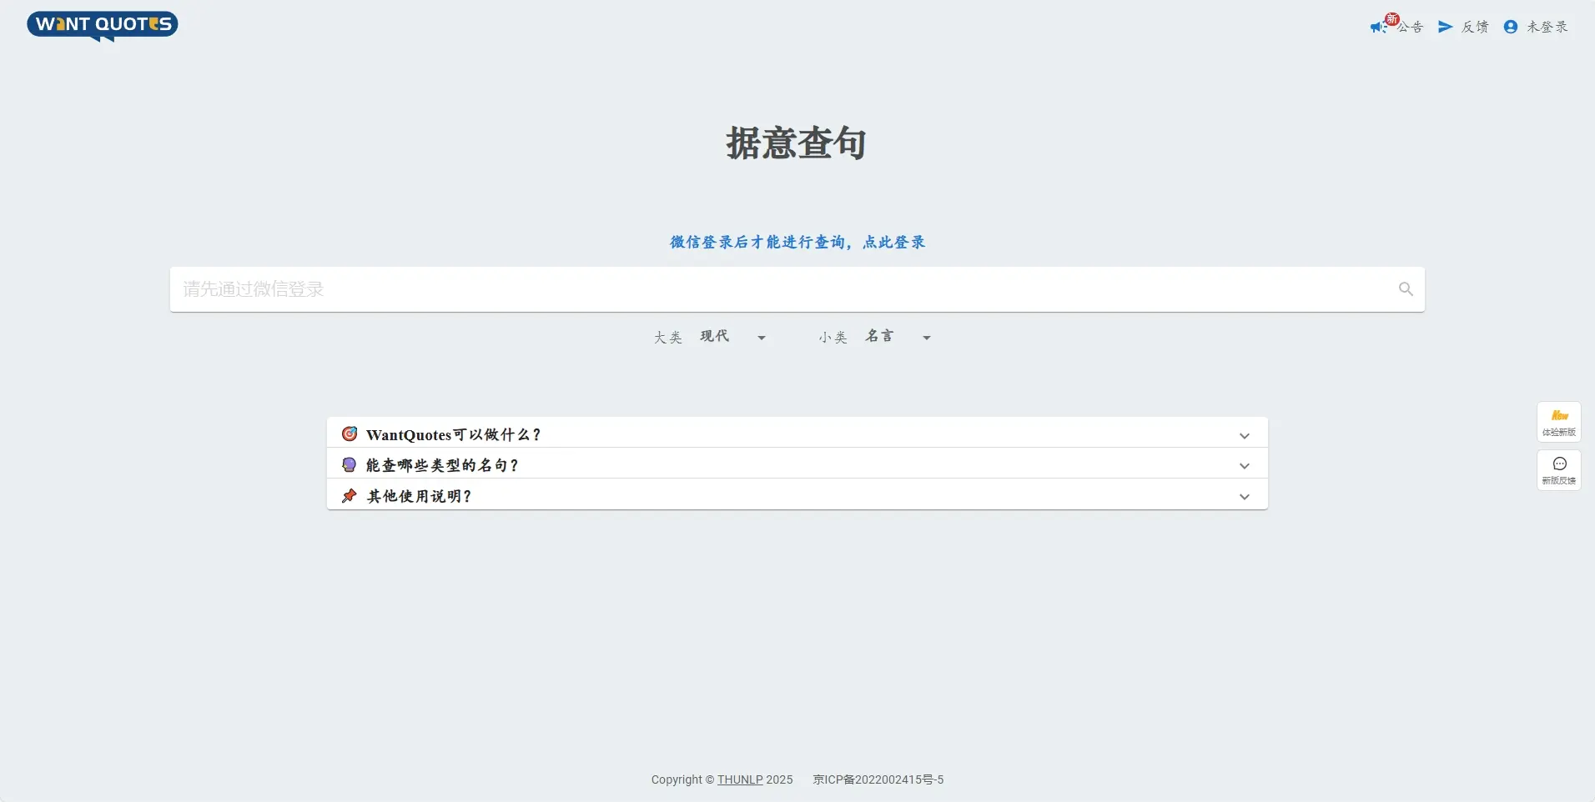Expand the 其他使用说明 chevron
Viewport: 1595px width, 802px height.
(1244, 497)
